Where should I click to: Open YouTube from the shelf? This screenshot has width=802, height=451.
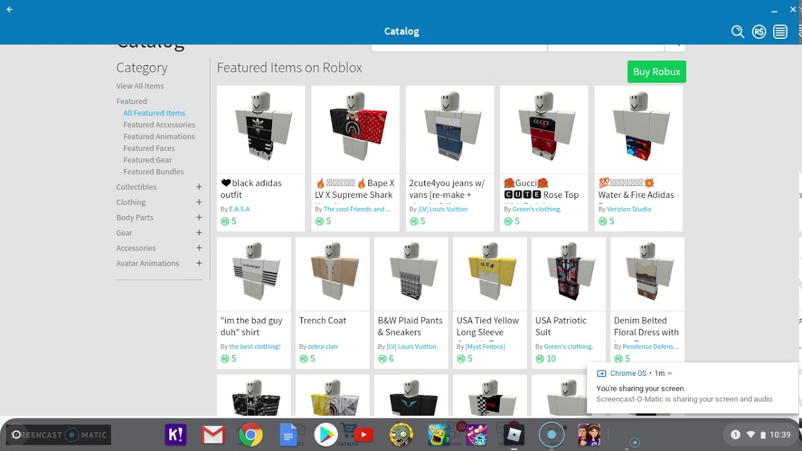(x=363, y=435)
